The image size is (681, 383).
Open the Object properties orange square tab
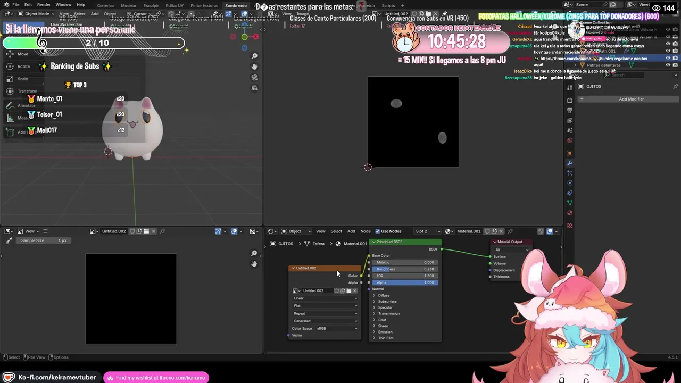(x=570, y=153)
